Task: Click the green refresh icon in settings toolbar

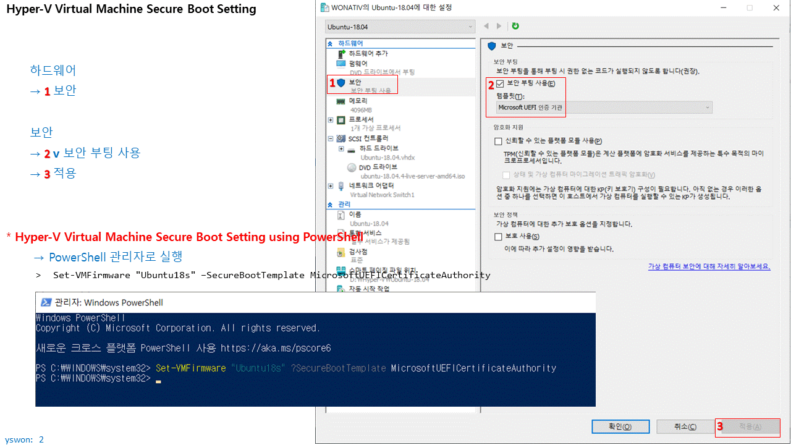Action: click(x=515, y=26)
